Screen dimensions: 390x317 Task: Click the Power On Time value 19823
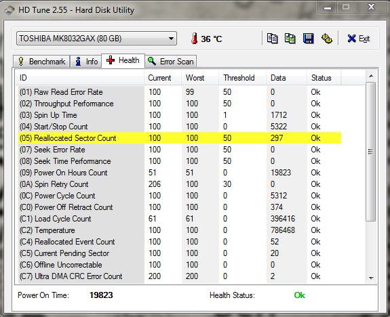pyautogui.click(x=101, y=295)
